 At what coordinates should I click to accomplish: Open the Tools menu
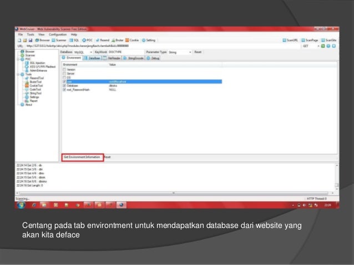pyautogui.click(x=31, y=34)
